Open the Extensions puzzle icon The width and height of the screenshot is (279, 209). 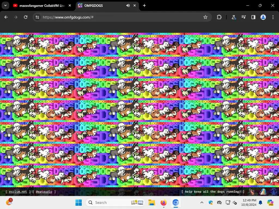[219, 17]
